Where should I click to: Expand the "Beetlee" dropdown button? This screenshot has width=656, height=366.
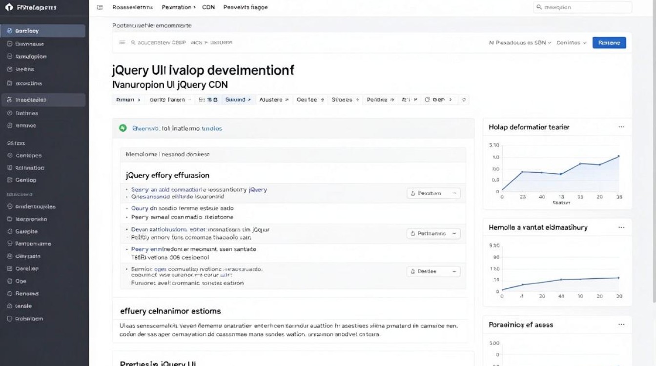click(433, 271)
